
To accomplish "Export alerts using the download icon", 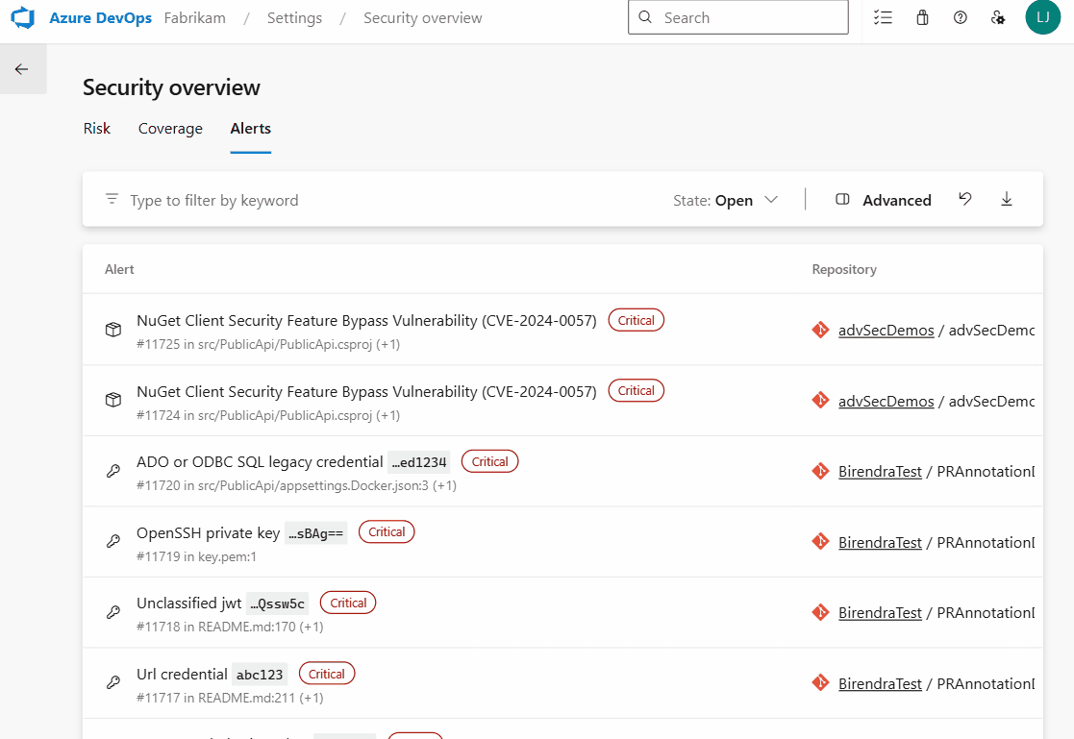I will [x=1007, y=199].
